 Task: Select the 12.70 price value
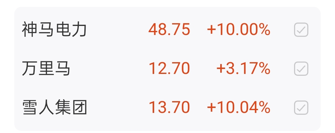(169, 69)
